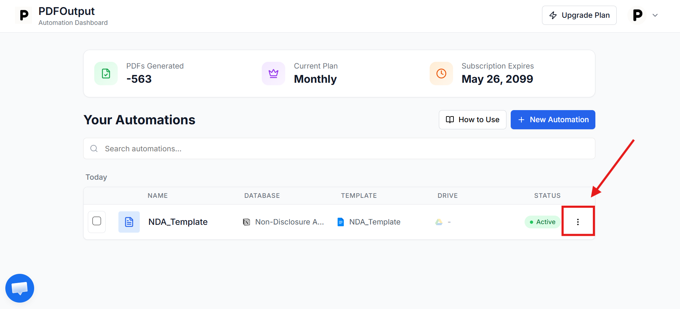The image size is (680, 309).
Task: Click the STATUS column header
Action: click(547, 196)
